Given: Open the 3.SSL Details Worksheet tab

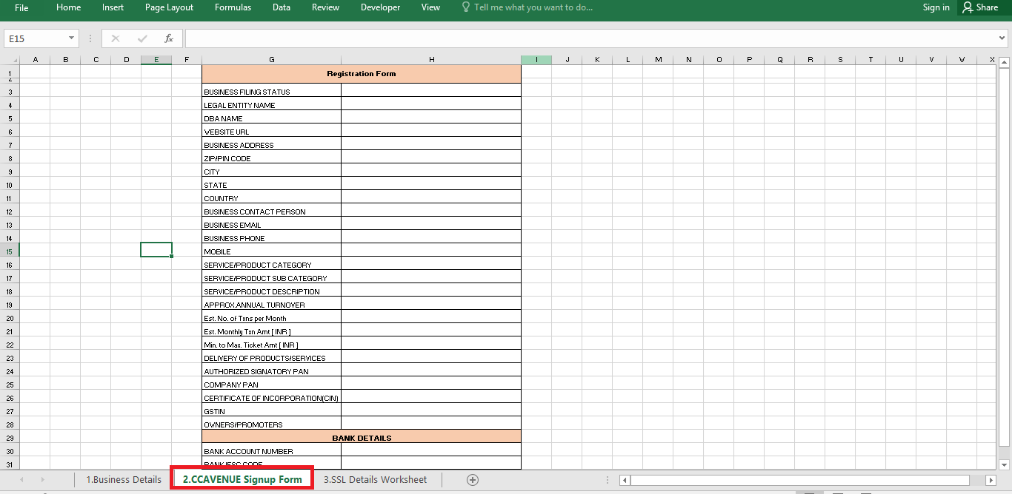Looking at the screenshot, I should [x=375, y=480].
